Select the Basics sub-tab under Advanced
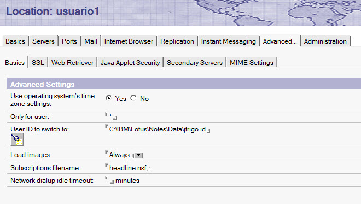Screen dimensions: 361x204 [15, 62]
